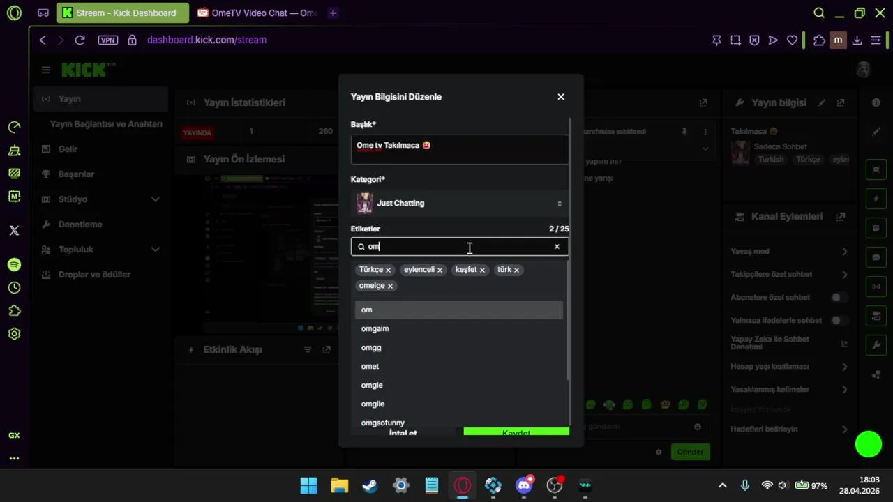
Task: Open the Yayın sidebar section
Action: point(100,99)
